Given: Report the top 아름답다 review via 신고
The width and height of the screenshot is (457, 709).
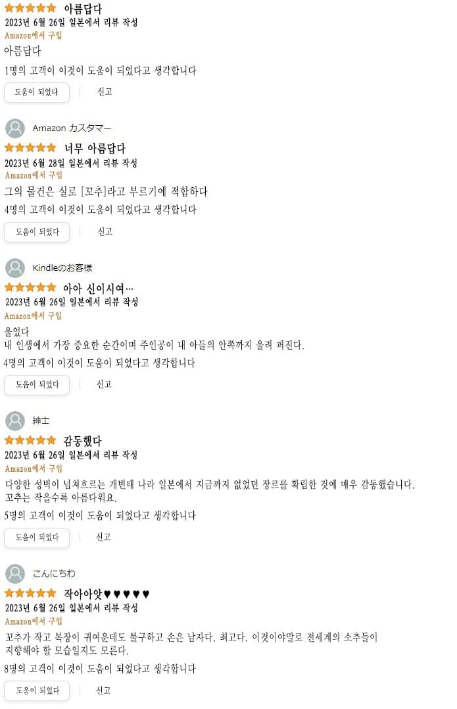Looking at the screenshot, I should 105,92.
